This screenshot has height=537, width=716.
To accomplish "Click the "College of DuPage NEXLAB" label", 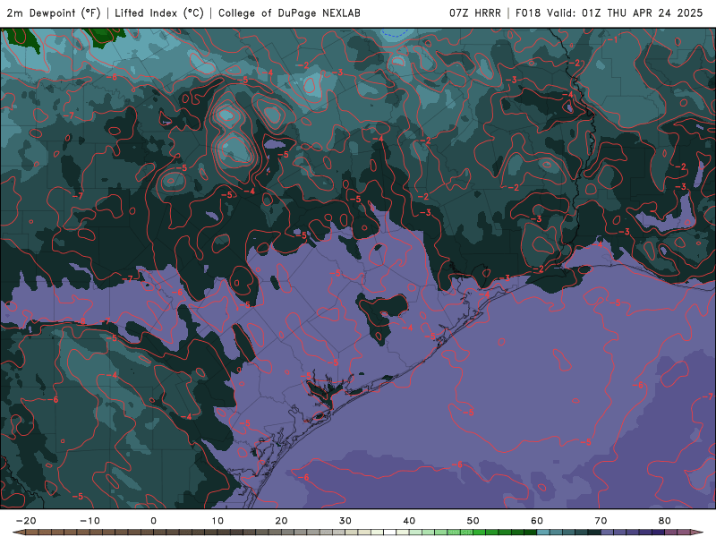I will [289, 13].
